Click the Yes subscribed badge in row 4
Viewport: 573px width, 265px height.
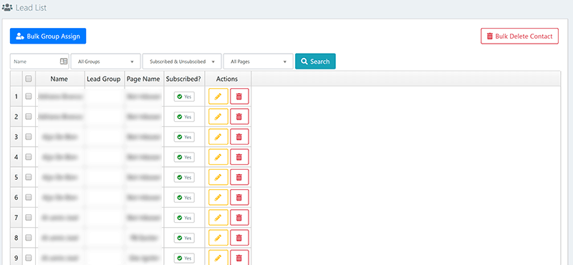pos(184,157)
